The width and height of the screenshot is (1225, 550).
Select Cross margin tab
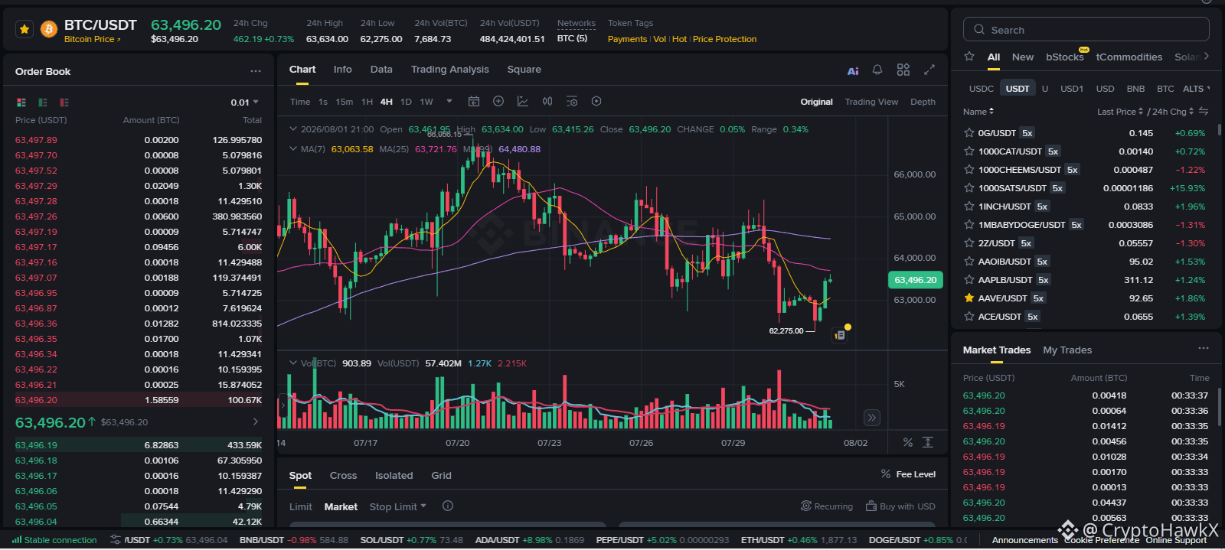(x=343, y=475)
